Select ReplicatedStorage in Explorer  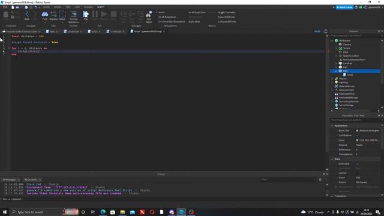pos(348,97)
